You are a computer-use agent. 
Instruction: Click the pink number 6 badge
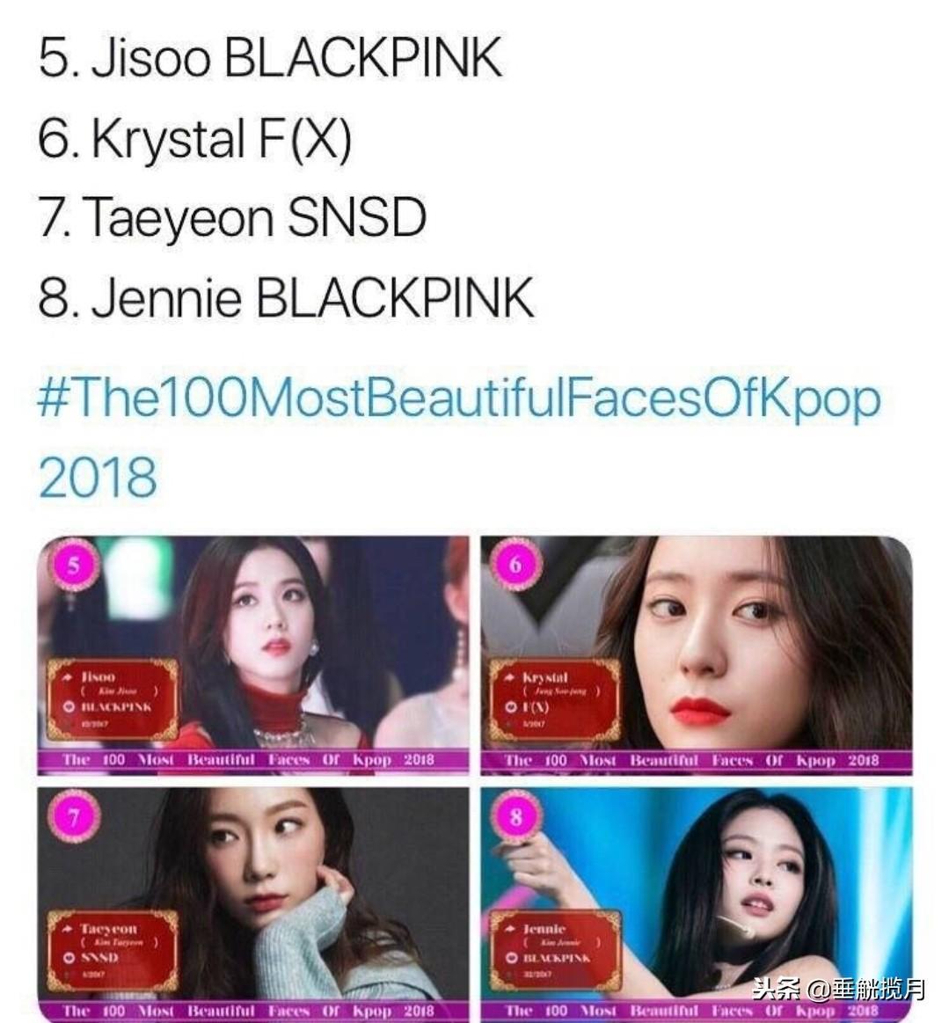[x=516, y=565]
